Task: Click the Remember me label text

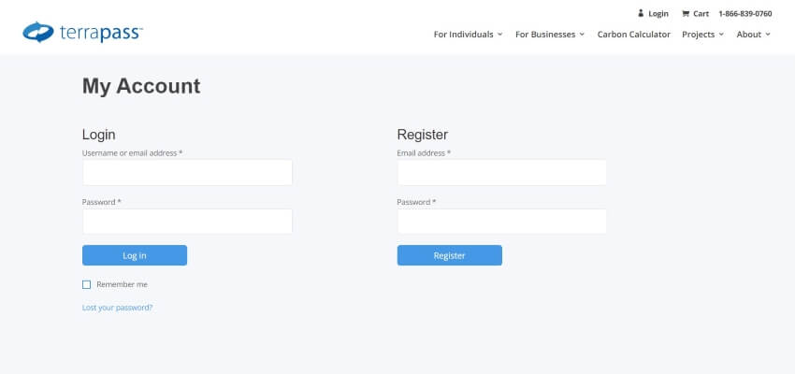Action: point(122,285)
